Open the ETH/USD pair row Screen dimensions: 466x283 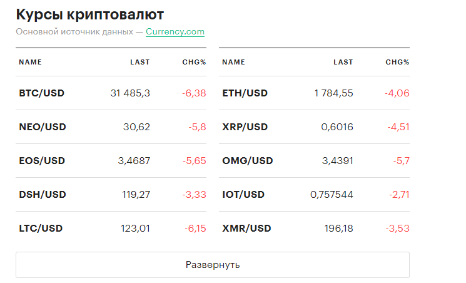[245, 93]
